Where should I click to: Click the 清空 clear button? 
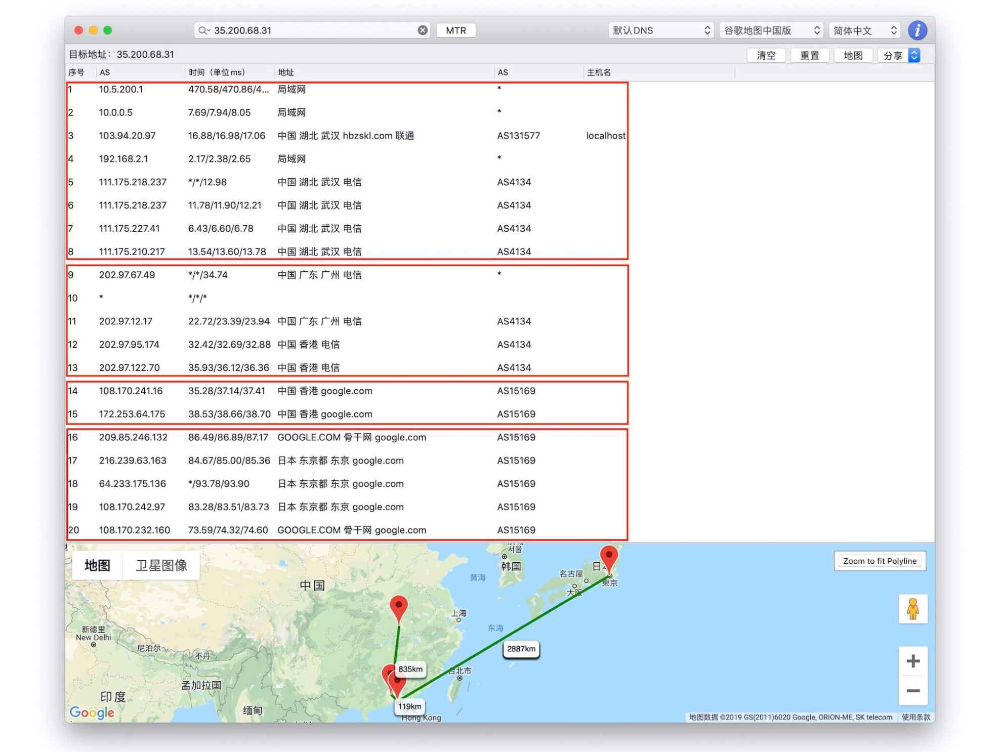click(x=765, y=55)
